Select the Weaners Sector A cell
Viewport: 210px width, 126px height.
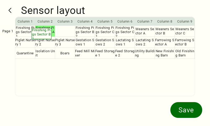tap(145, 31)
